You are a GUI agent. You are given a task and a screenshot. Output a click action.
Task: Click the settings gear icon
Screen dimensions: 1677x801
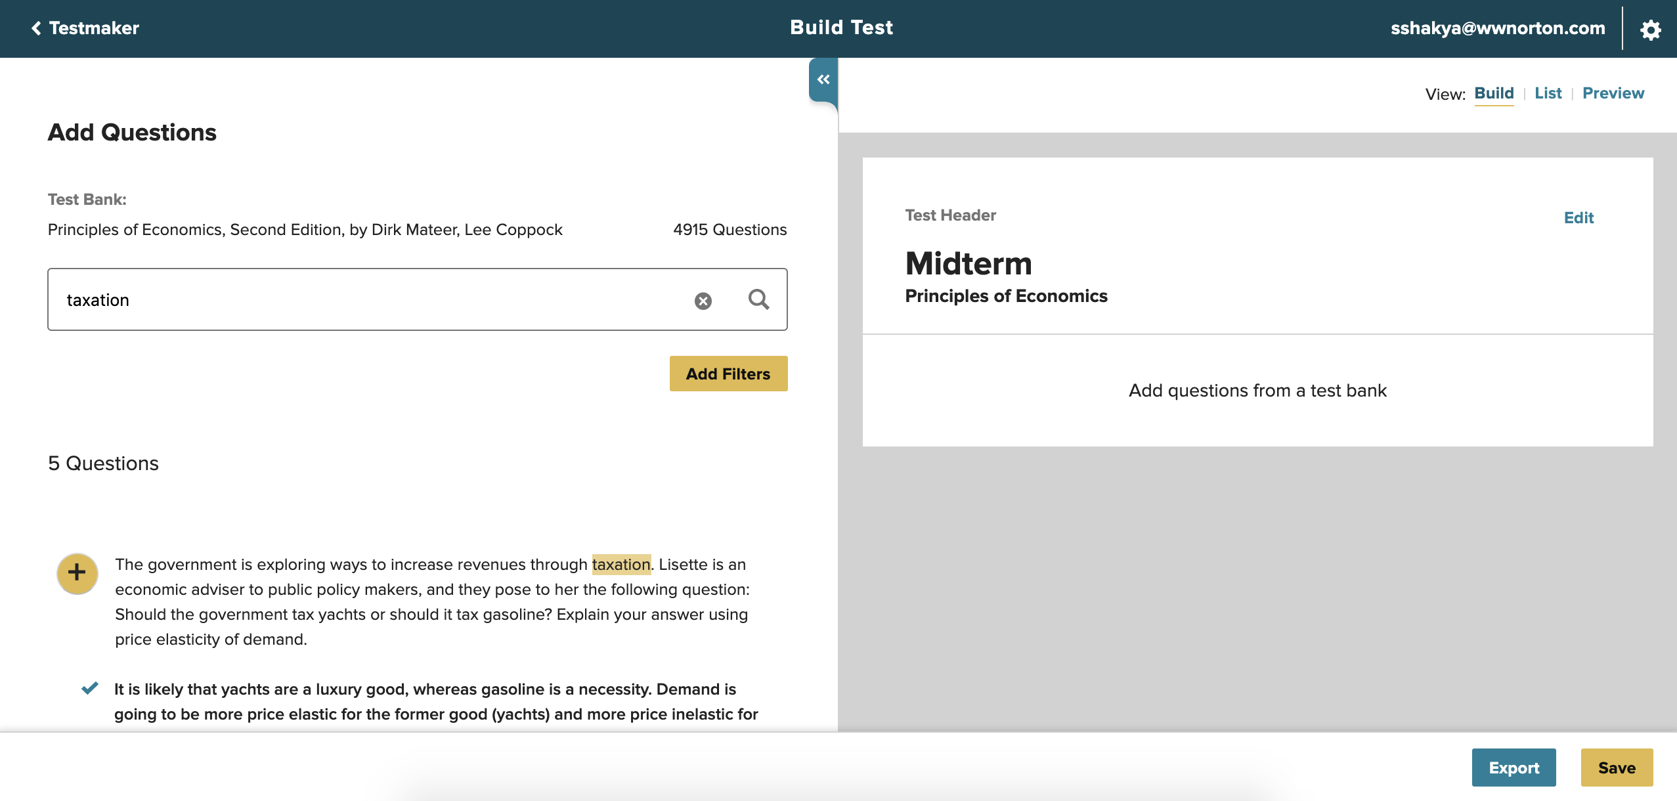pyautogui.click(x=1650, y=29)
